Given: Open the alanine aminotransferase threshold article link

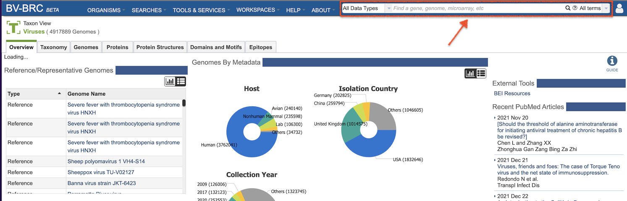Looking at the screenshot, I should pyautogui.click(x=559, y=130).
